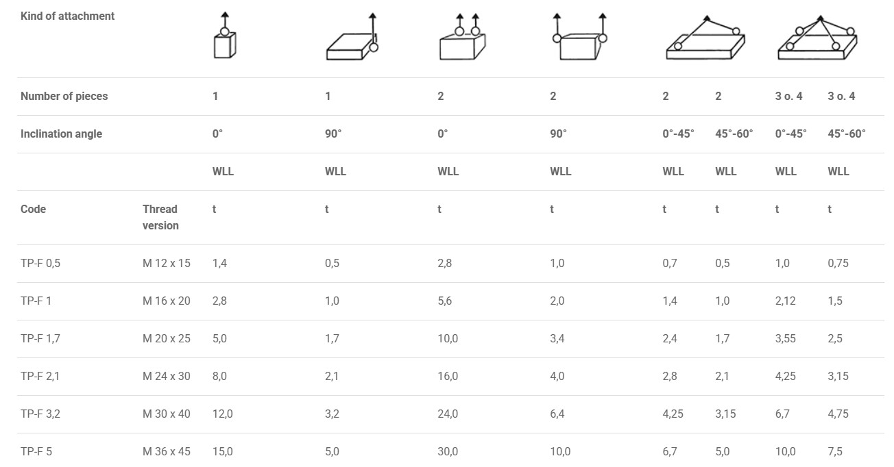Select the TP-F 1,7 code cell

(40, 338)
